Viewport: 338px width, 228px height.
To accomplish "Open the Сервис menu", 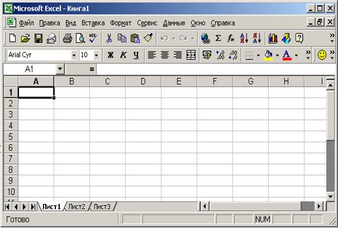I will pyautogui.click(x=147, y=23).
